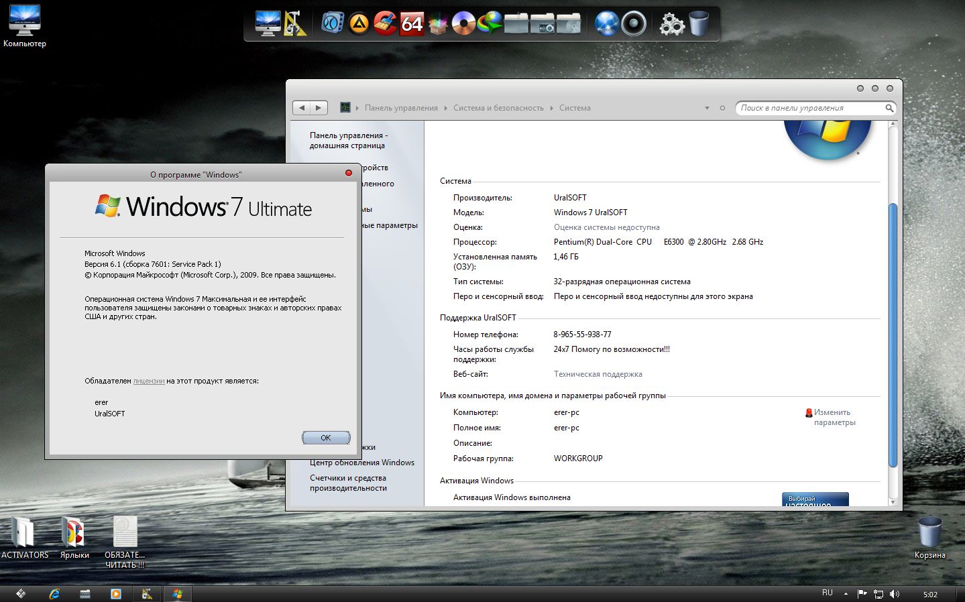Launch the media player taskbar icon
965x602 pixels.
116,594
